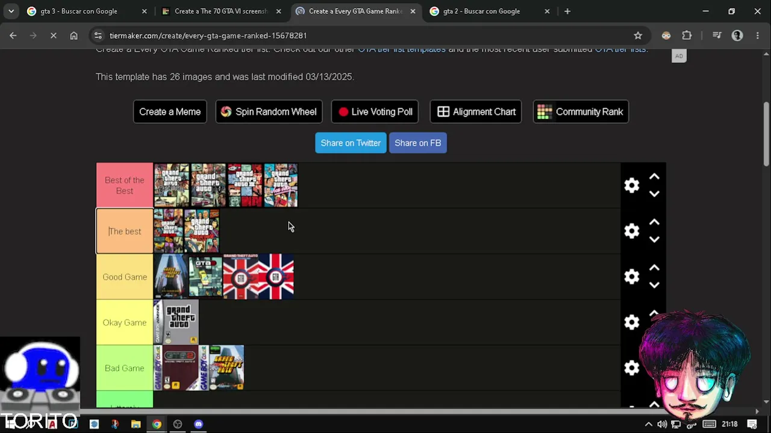771x433 pixels.
Task: Show hidden system tray icons
Action: (649, 424)
